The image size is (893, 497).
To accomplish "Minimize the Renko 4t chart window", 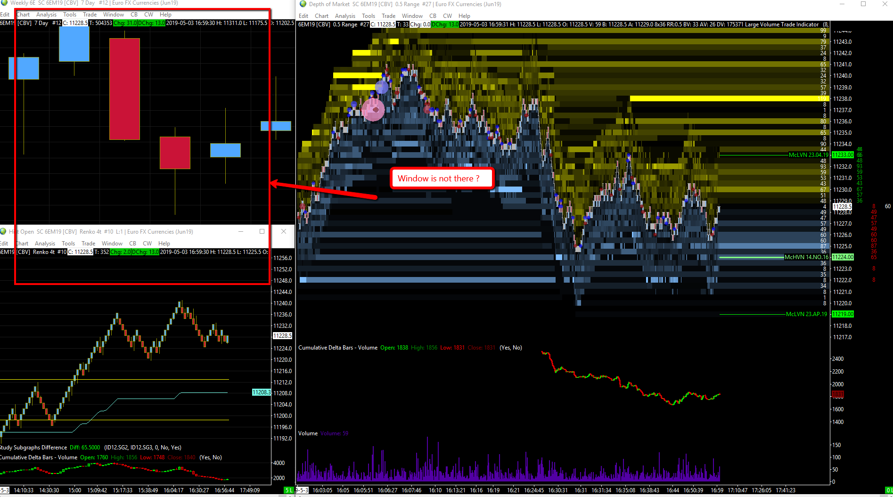I will tap(241, 231).
